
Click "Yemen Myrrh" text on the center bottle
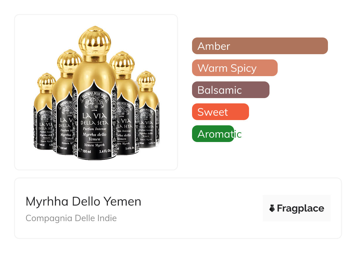pos(95,145)
